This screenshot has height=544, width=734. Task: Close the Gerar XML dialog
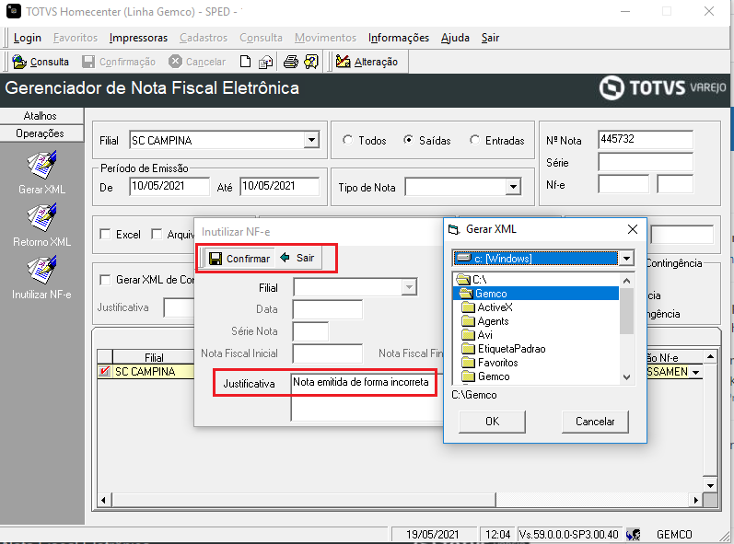tap(633, 229)
